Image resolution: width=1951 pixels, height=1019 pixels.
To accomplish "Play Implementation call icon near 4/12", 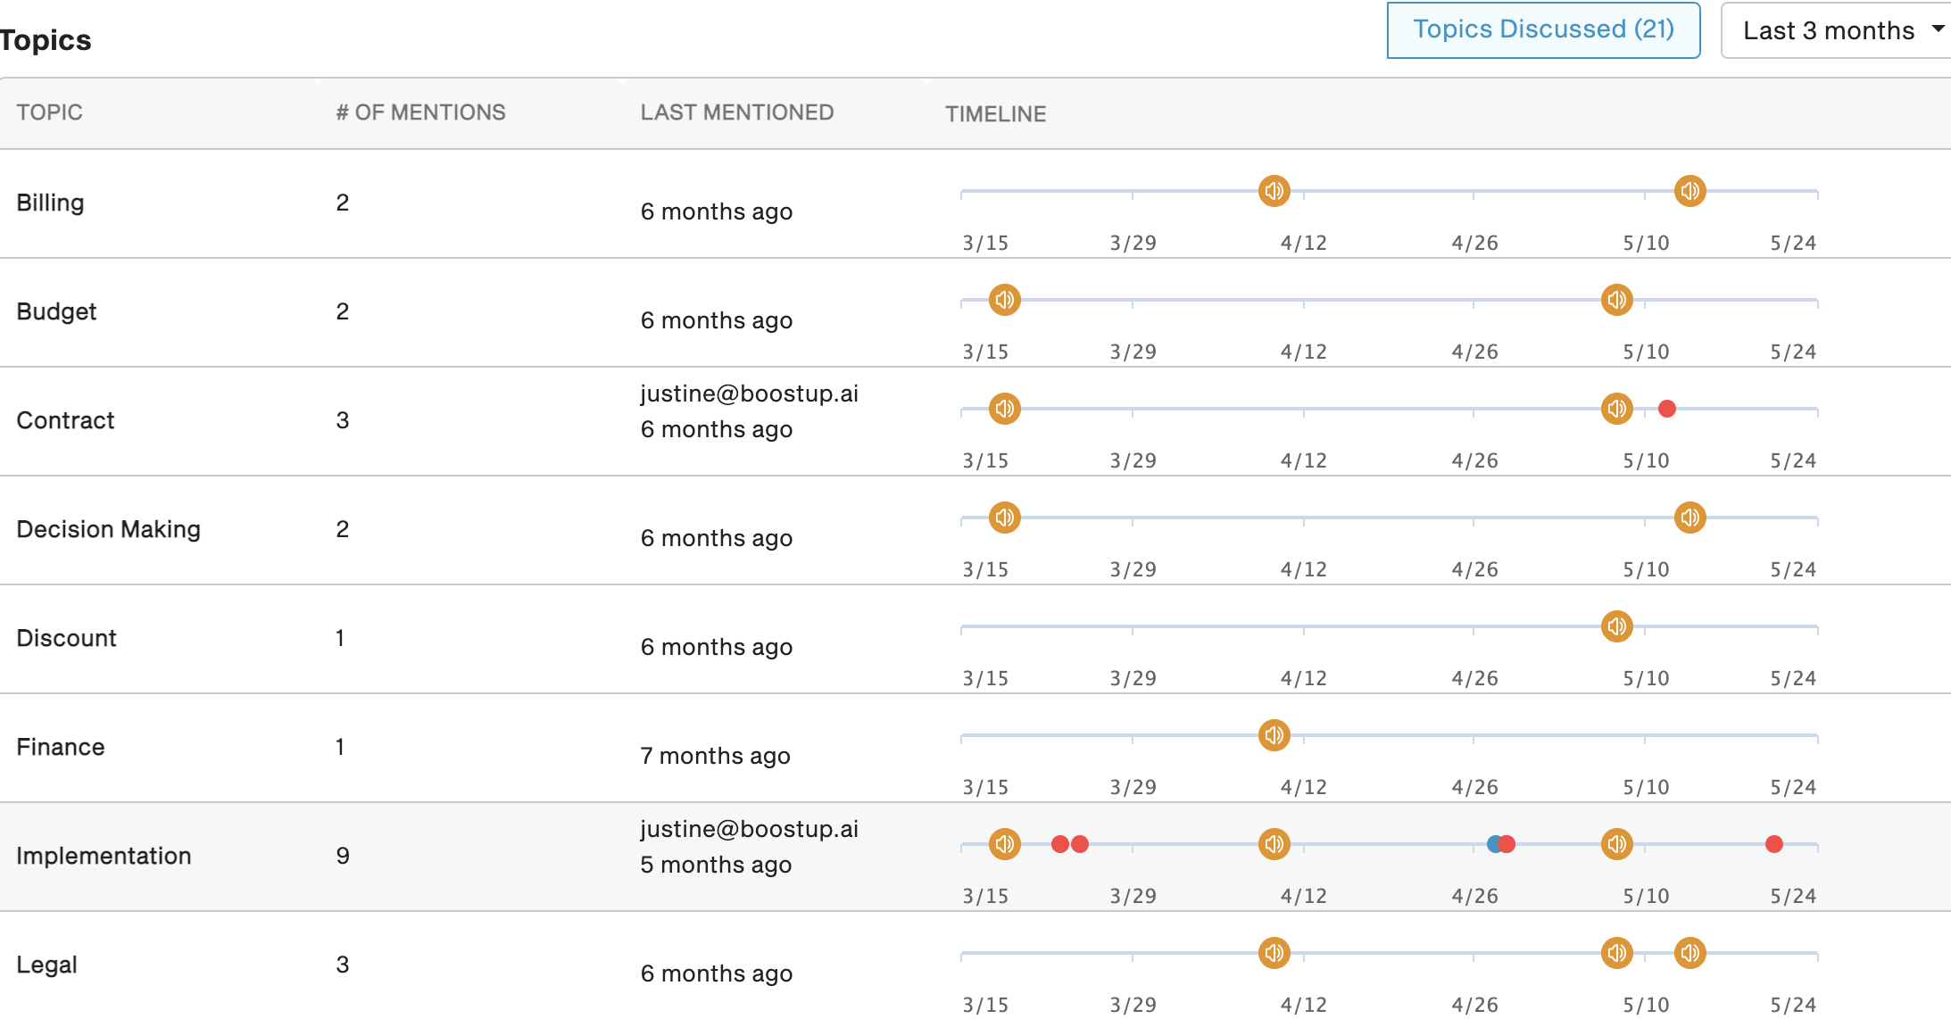I will tap(1274, 844).
